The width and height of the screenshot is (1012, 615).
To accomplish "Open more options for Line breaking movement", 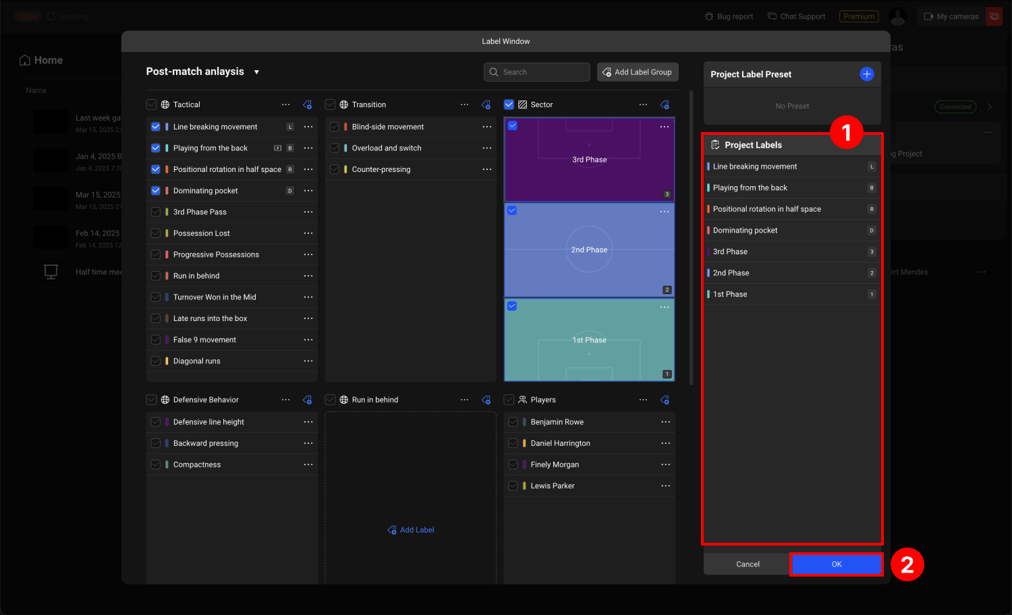I will click(x=308, y=127).
